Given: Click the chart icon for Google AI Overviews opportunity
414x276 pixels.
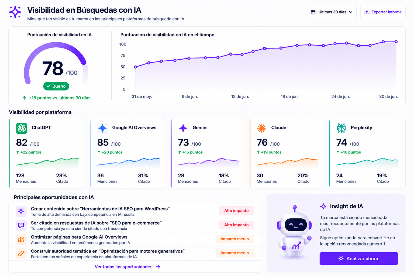Looking at the screenshot, I should point(21,239).
